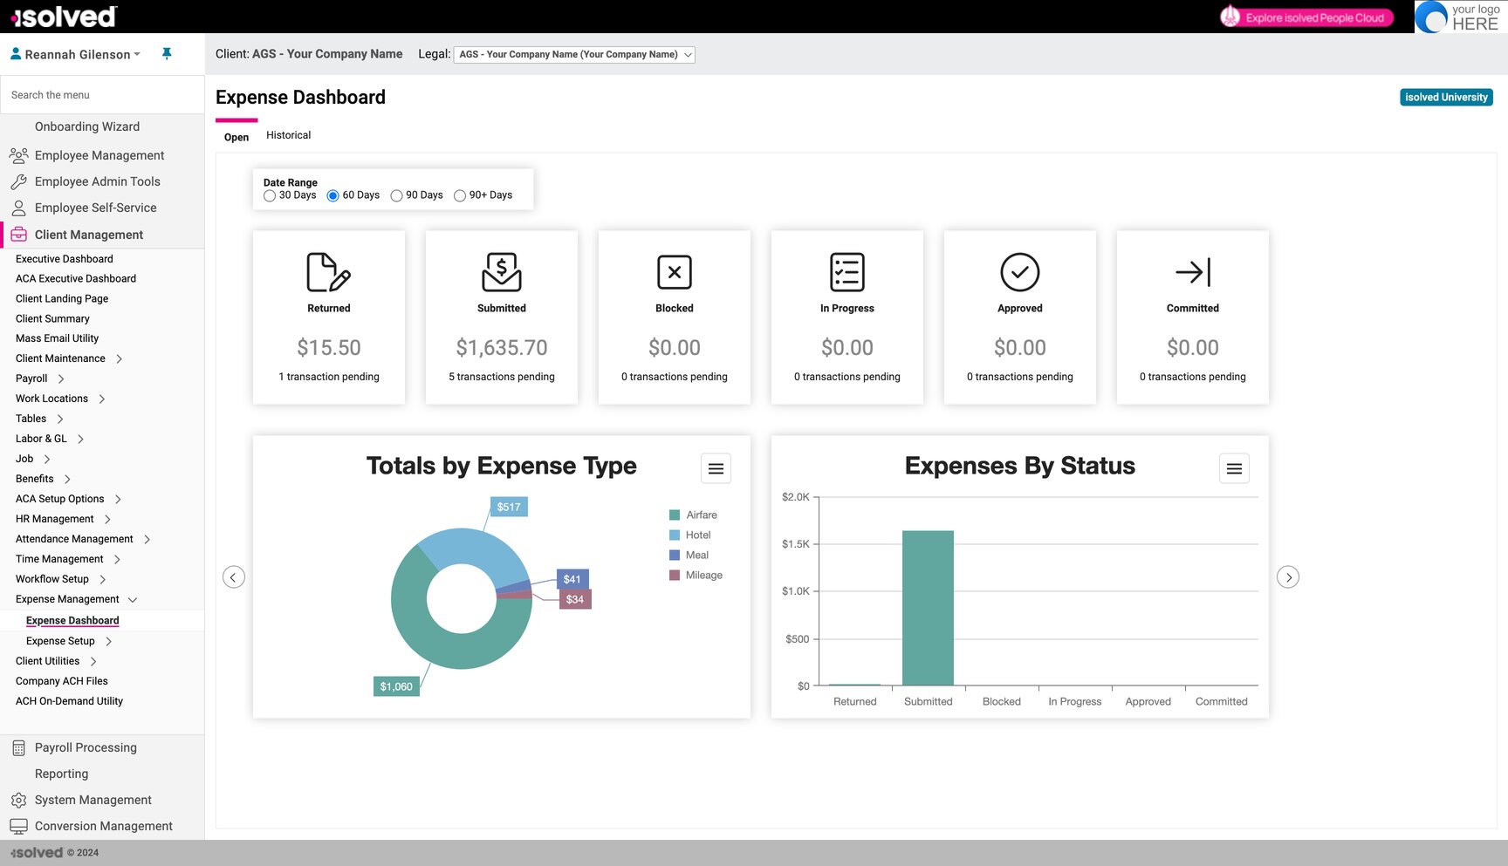This screenshot has width=1508, height=866.
Task: Open the Submitted card dollar inbox icon
Action: click(x=502, y=272)
